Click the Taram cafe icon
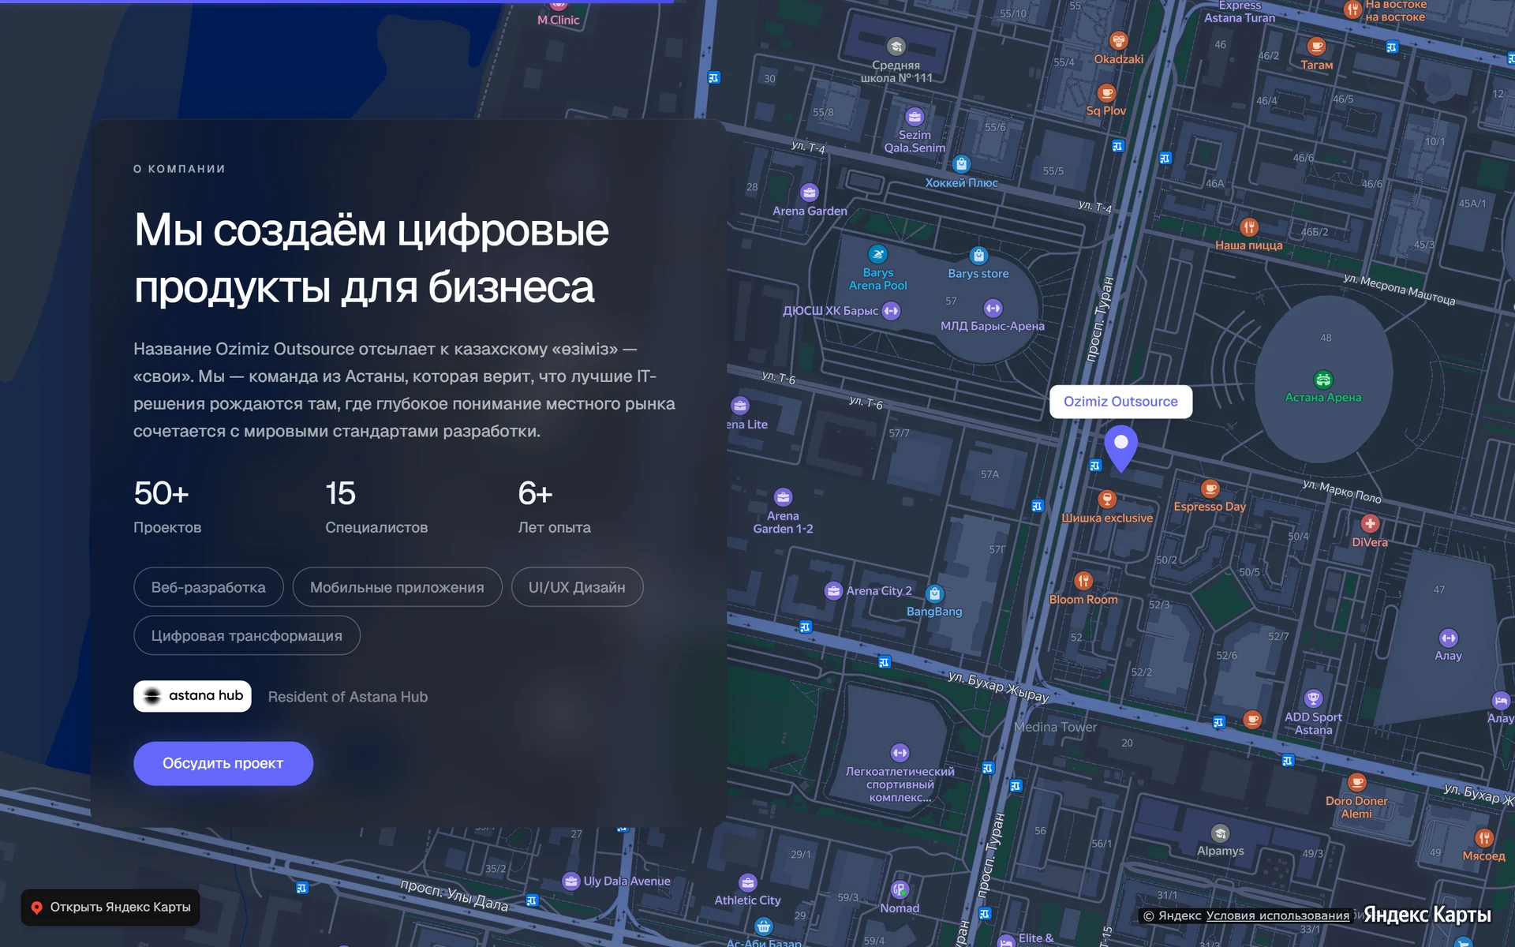The width and height of the screenshot is (1515, 947). click(x=1316, y=47)
